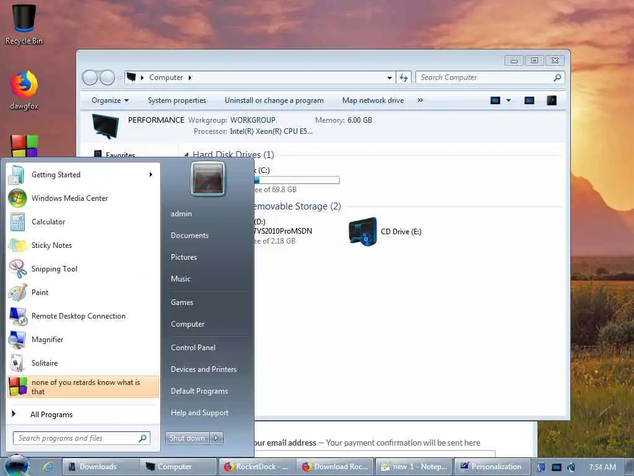Switch to Personalization taskbar window
Image resolution: width=634 pixels, height=476 pixels.
tap(492, 467)
